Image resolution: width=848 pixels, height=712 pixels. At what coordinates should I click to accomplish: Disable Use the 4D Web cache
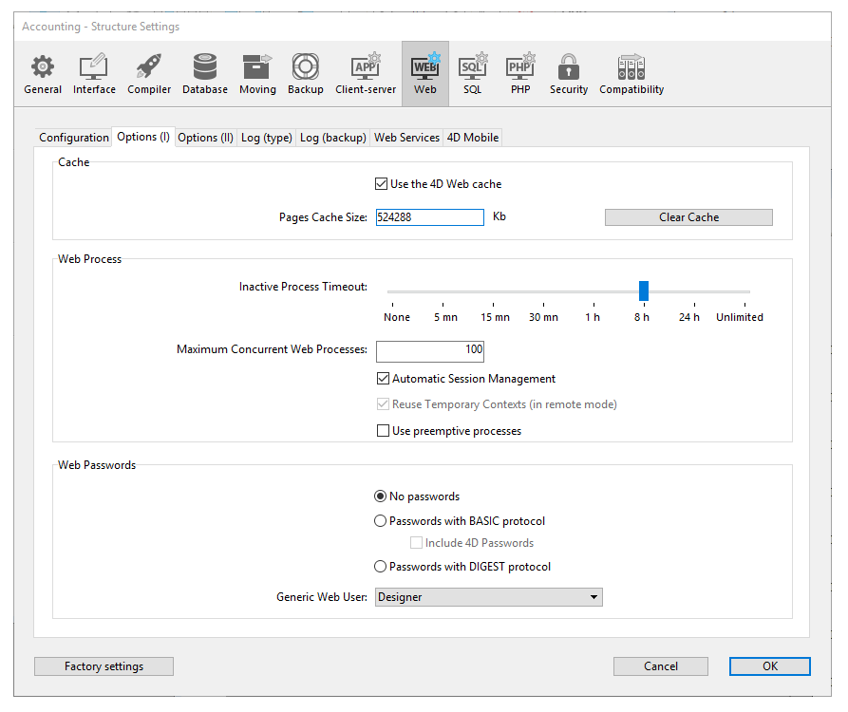[382, 184]
